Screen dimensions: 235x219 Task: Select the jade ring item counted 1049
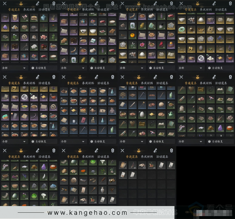tap(182, 30)
